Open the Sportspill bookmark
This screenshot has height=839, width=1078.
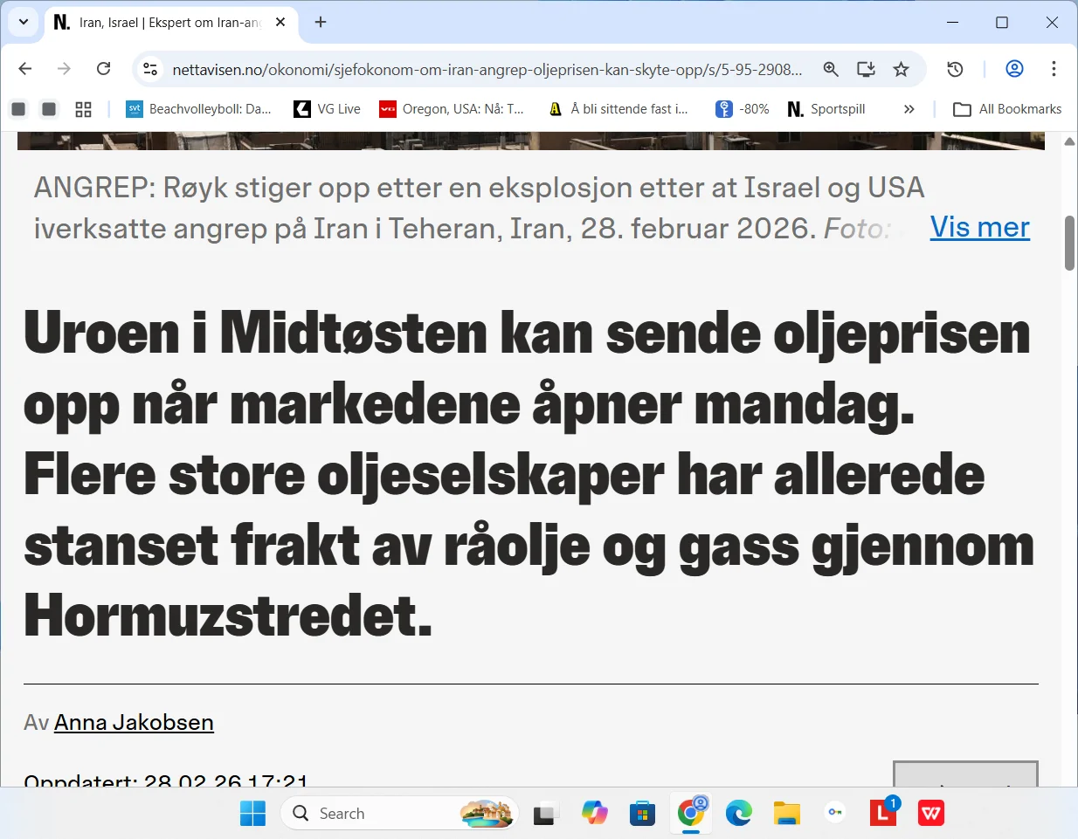[x=826, y=108]
